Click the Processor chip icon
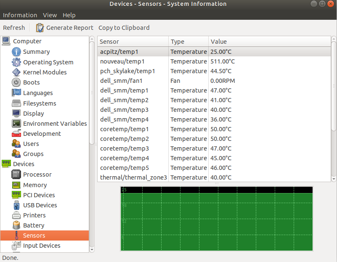The width and height of the screenshot is (337, 262). coord(16,175)
